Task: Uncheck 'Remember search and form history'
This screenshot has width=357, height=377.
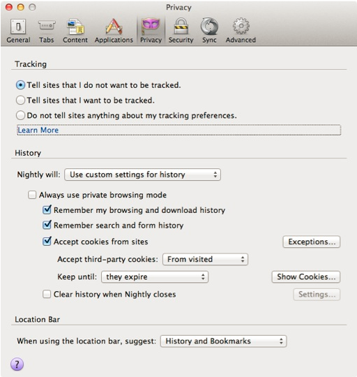Action: (x=47, y=225)
